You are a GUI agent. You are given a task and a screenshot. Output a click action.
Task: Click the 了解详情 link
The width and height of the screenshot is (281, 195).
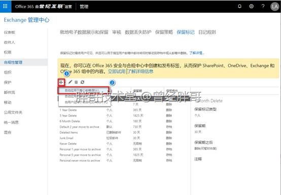click(x=197, y=53)
